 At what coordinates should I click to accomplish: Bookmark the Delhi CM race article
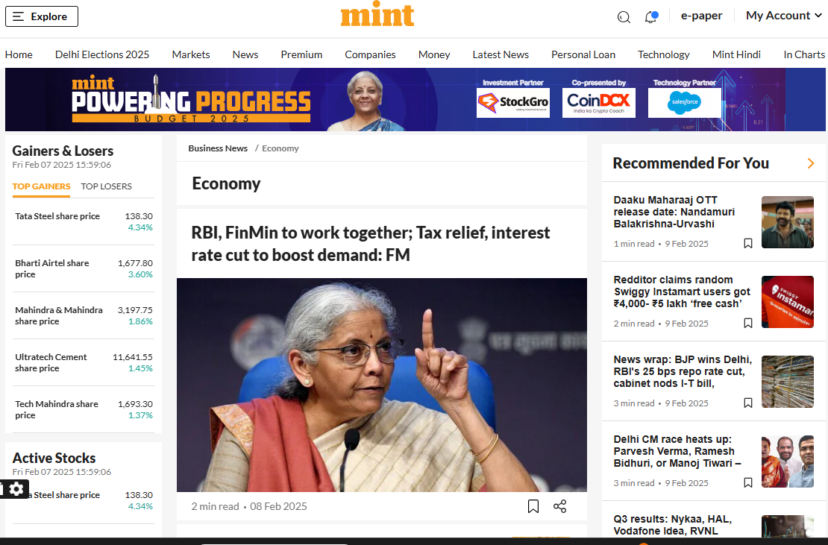747,482
